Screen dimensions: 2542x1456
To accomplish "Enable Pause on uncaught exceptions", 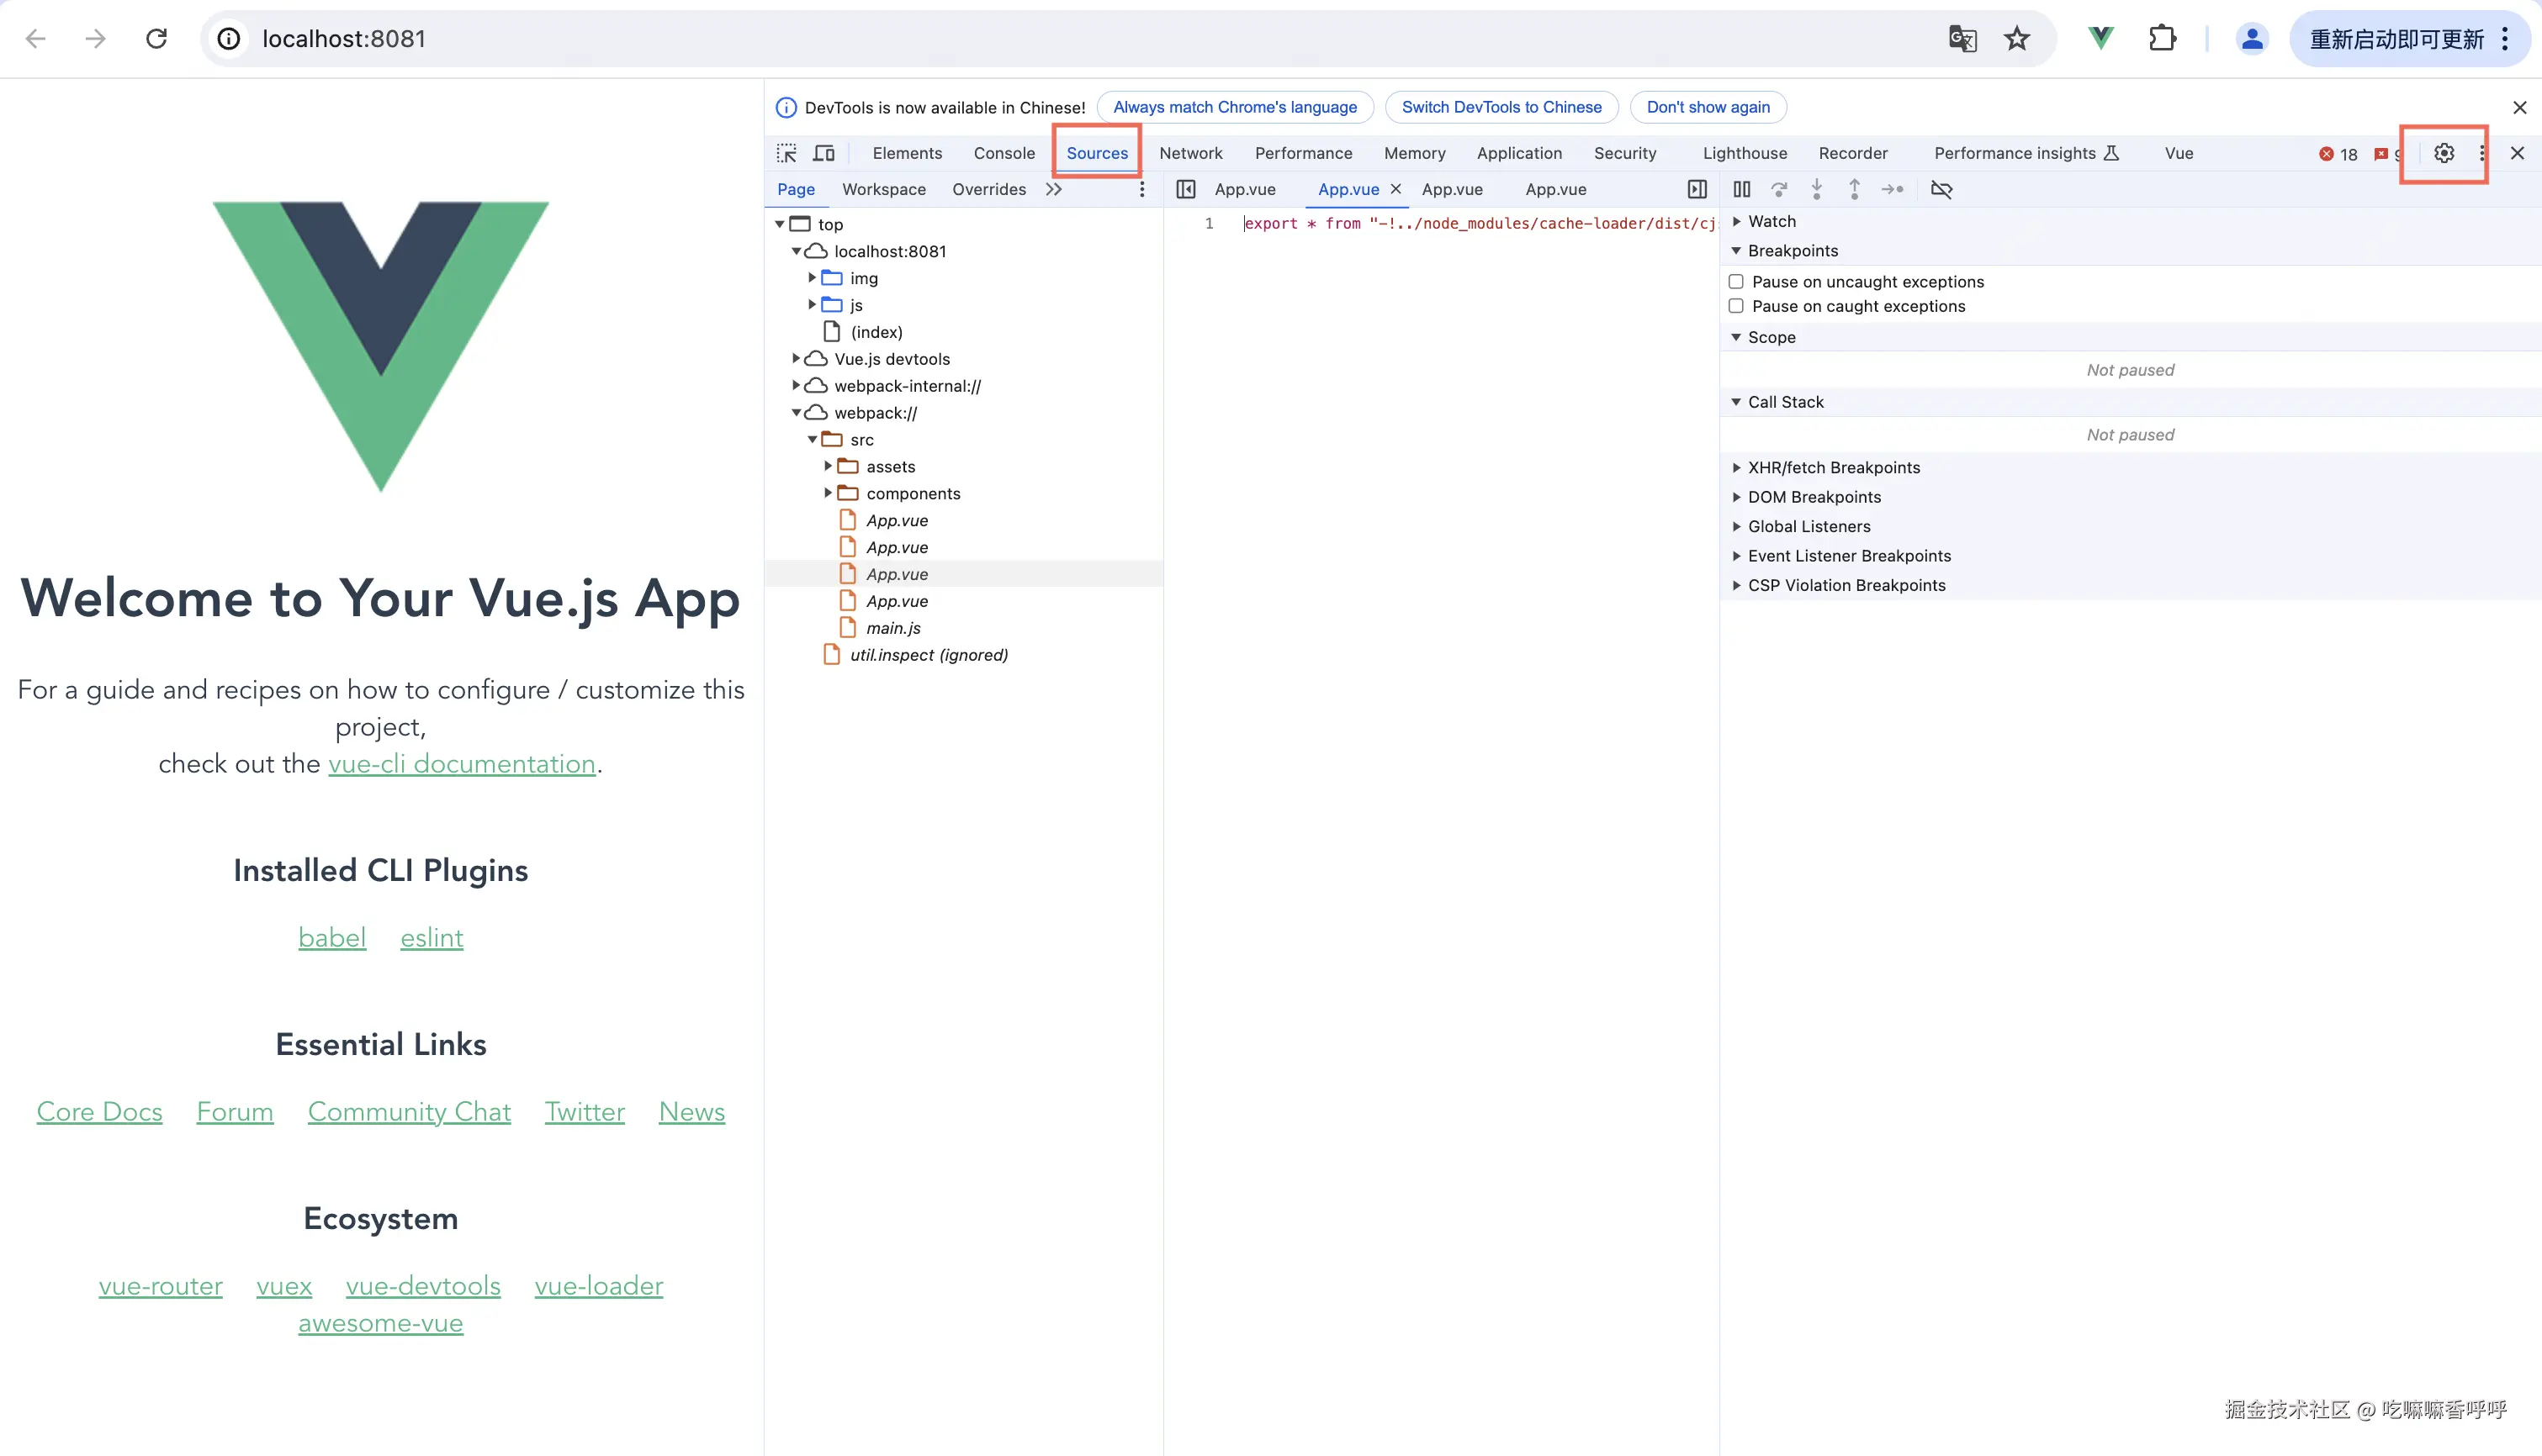I will point(1735,282).
